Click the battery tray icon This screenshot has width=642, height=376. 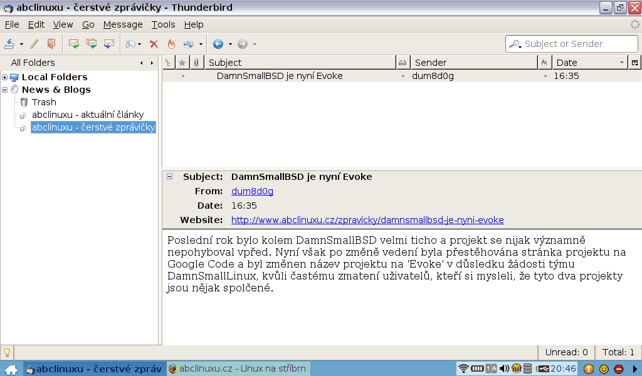pos(477,368)
